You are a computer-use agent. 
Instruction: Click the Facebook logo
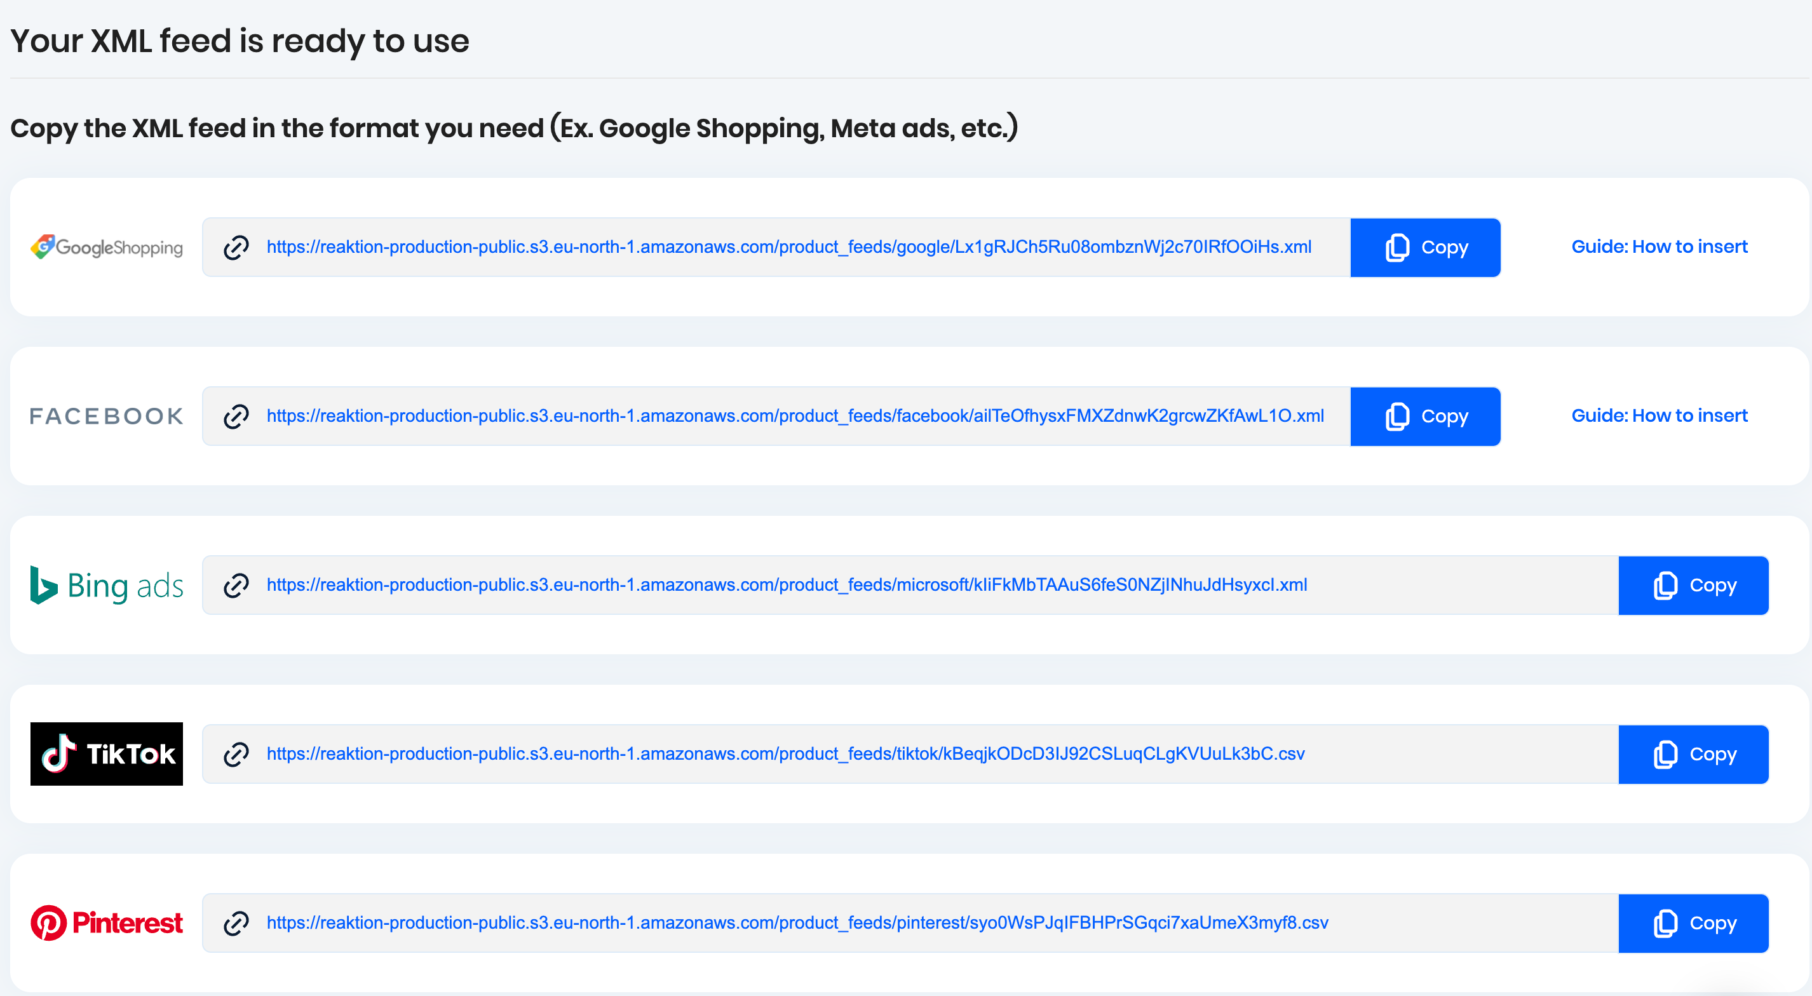106,417
